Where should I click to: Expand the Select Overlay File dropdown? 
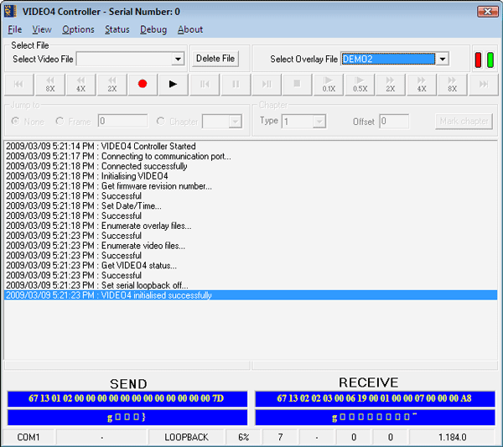[x=443, y=59]
